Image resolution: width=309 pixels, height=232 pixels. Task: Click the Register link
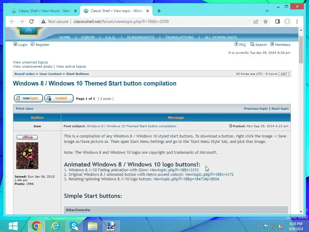tap(40, 45)
